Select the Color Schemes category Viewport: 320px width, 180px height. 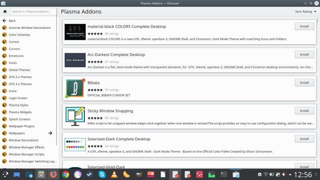(19, 35)
